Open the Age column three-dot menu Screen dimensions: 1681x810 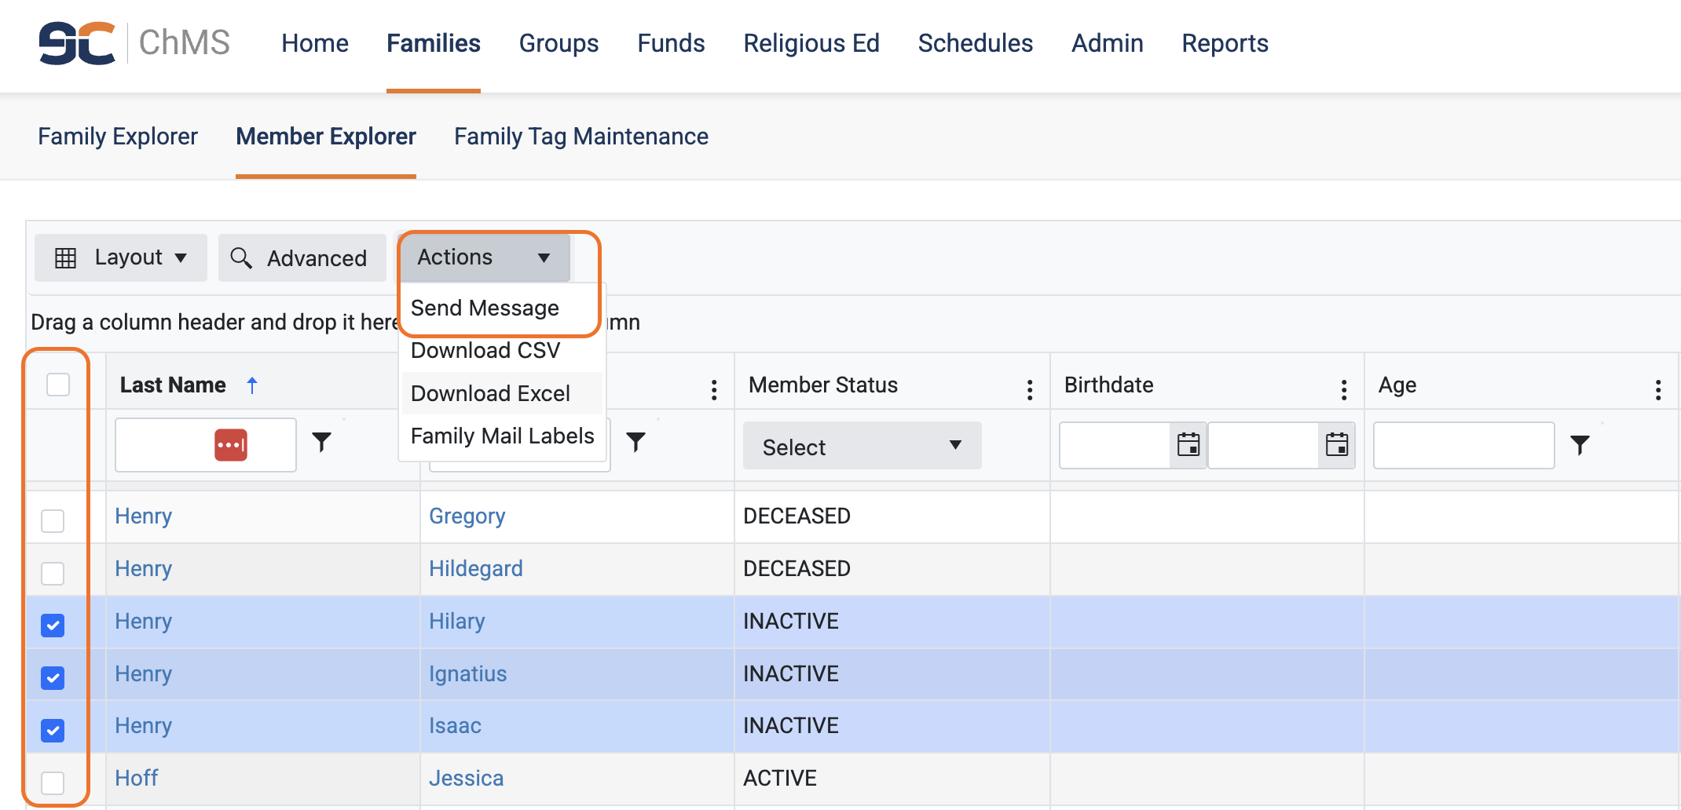[1657, 389]
